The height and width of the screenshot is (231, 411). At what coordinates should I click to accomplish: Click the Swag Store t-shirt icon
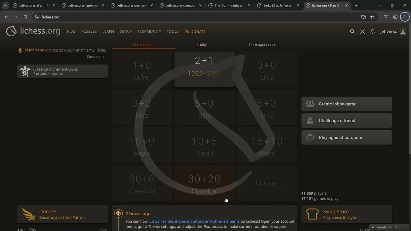click(x=312, y=214)
